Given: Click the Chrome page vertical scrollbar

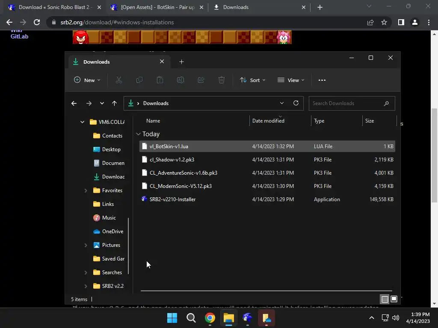Looking at the screenshot, I should click(434, 155).
